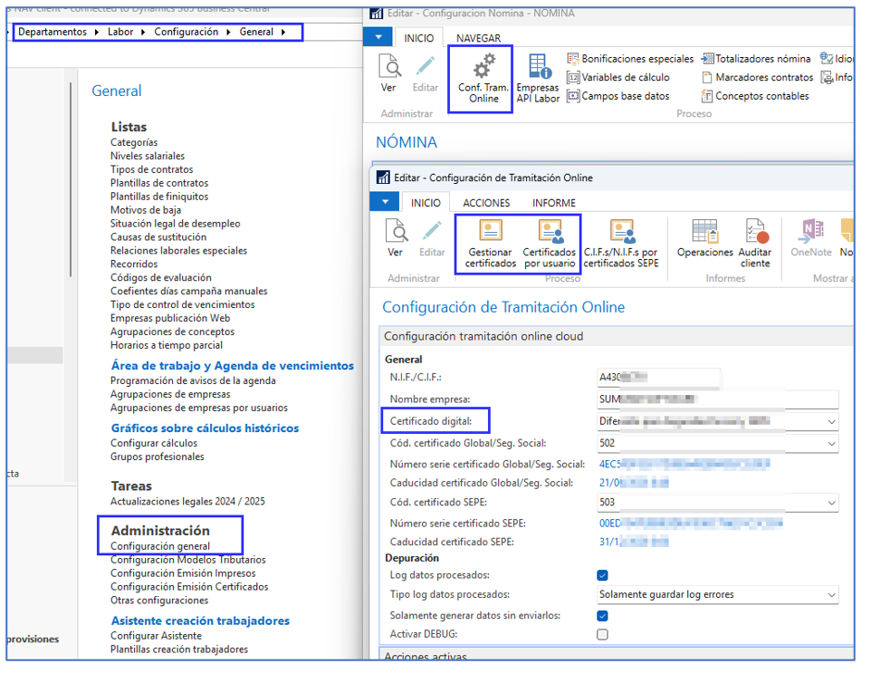Screen dimensions: 871x673
Task: Click Operaciones report icon
Action: (704, 233)
